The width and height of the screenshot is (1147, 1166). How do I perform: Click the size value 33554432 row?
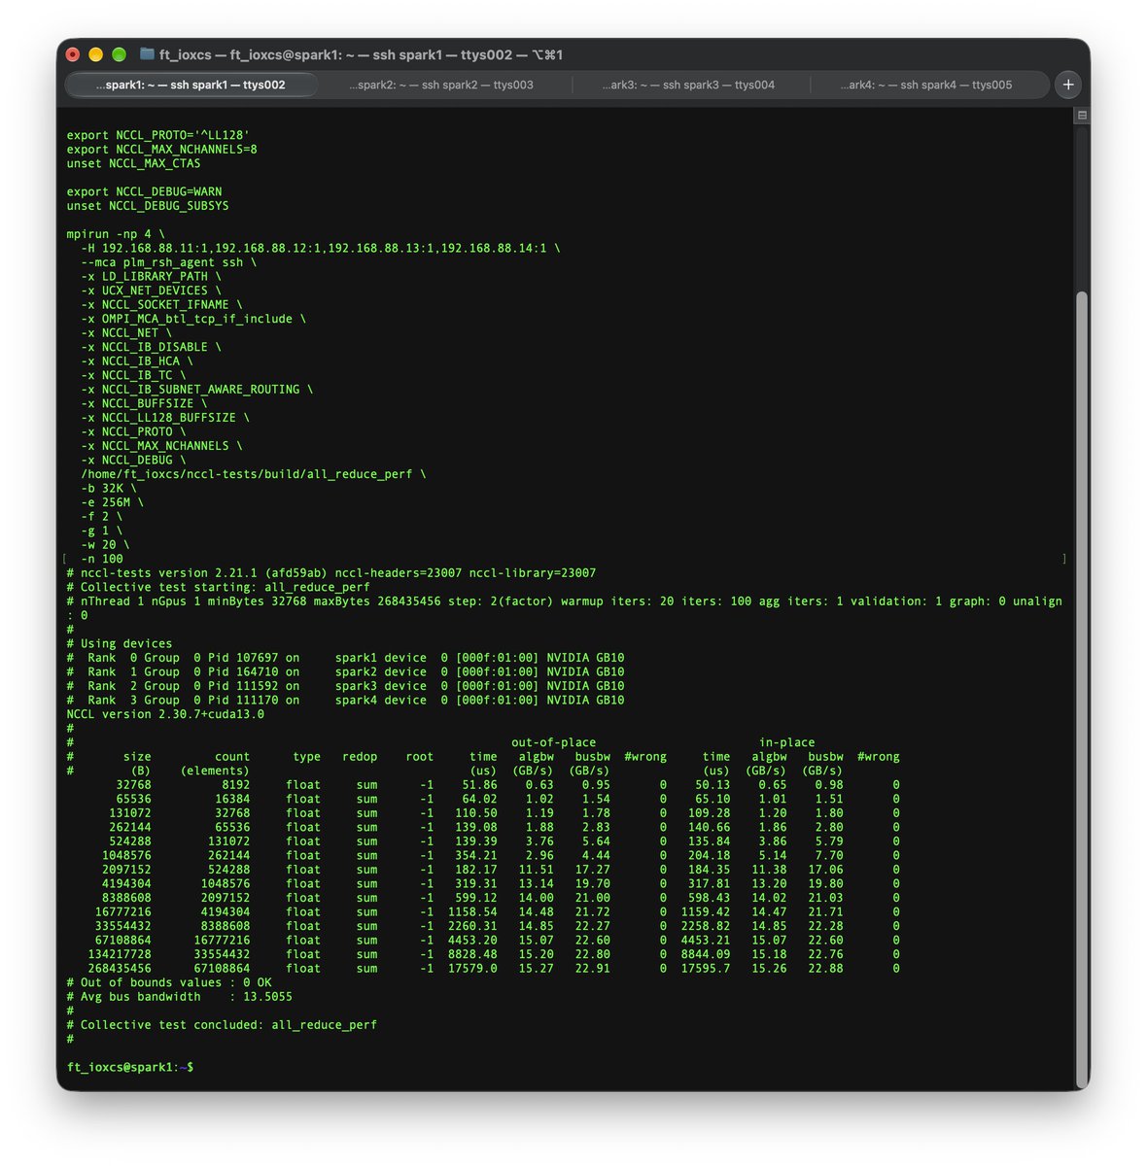(123, 926)
